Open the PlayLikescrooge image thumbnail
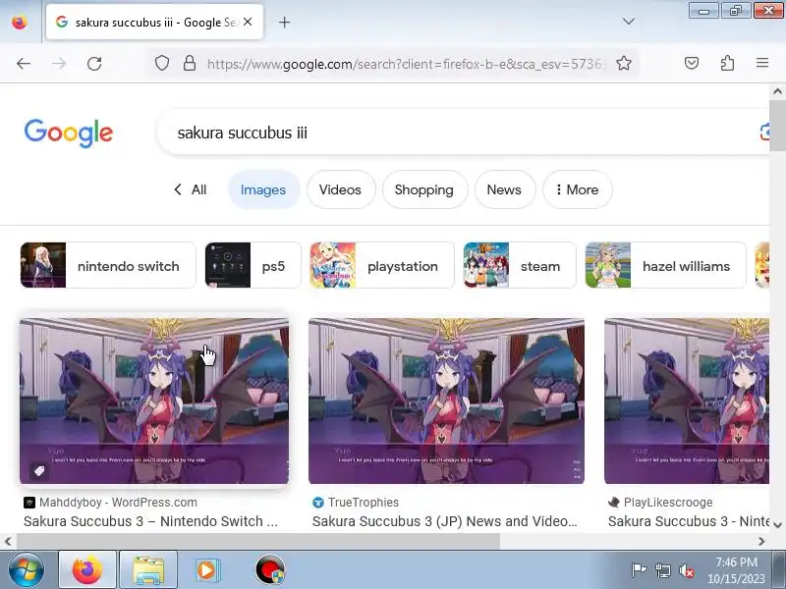 point(686,401)
